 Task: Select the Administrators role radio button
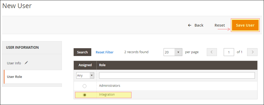85,86
